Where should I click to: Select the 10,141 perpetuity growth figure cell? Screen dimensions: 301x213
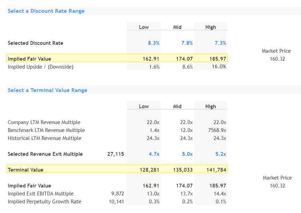[116, 202]
